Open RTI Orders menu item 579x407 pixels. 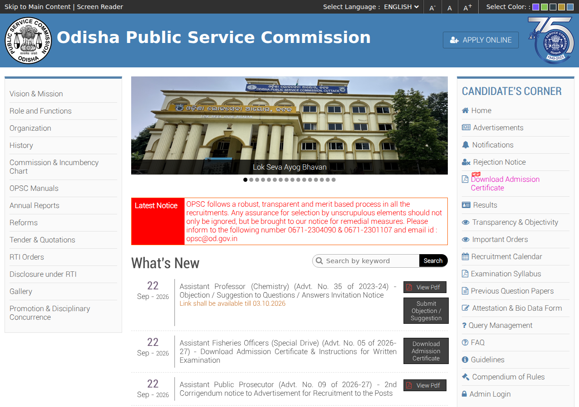(x=27, y=257)
